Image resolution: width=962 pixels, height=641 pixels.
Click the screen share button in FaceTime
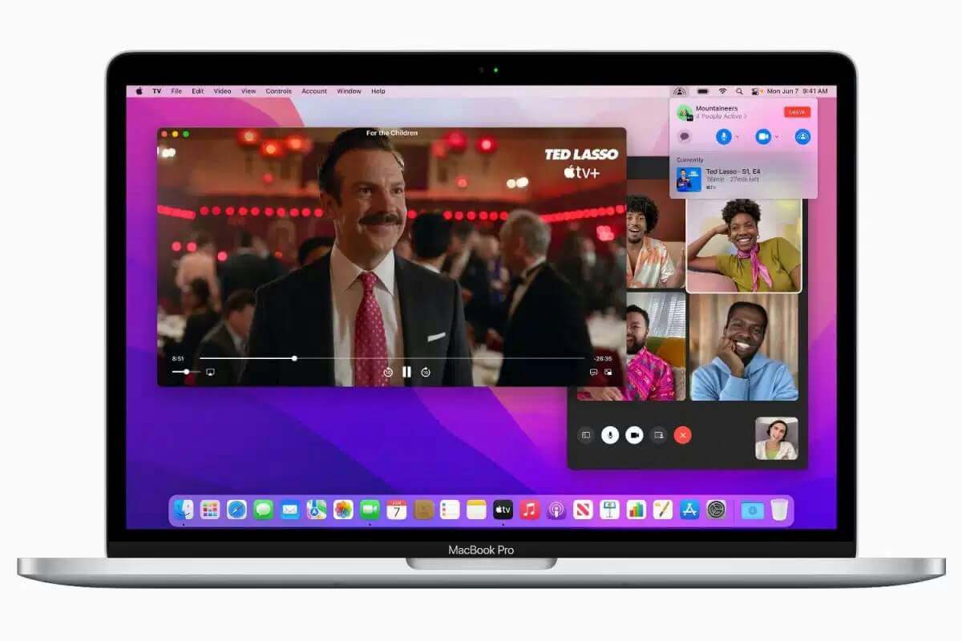(x=659, y=435)
